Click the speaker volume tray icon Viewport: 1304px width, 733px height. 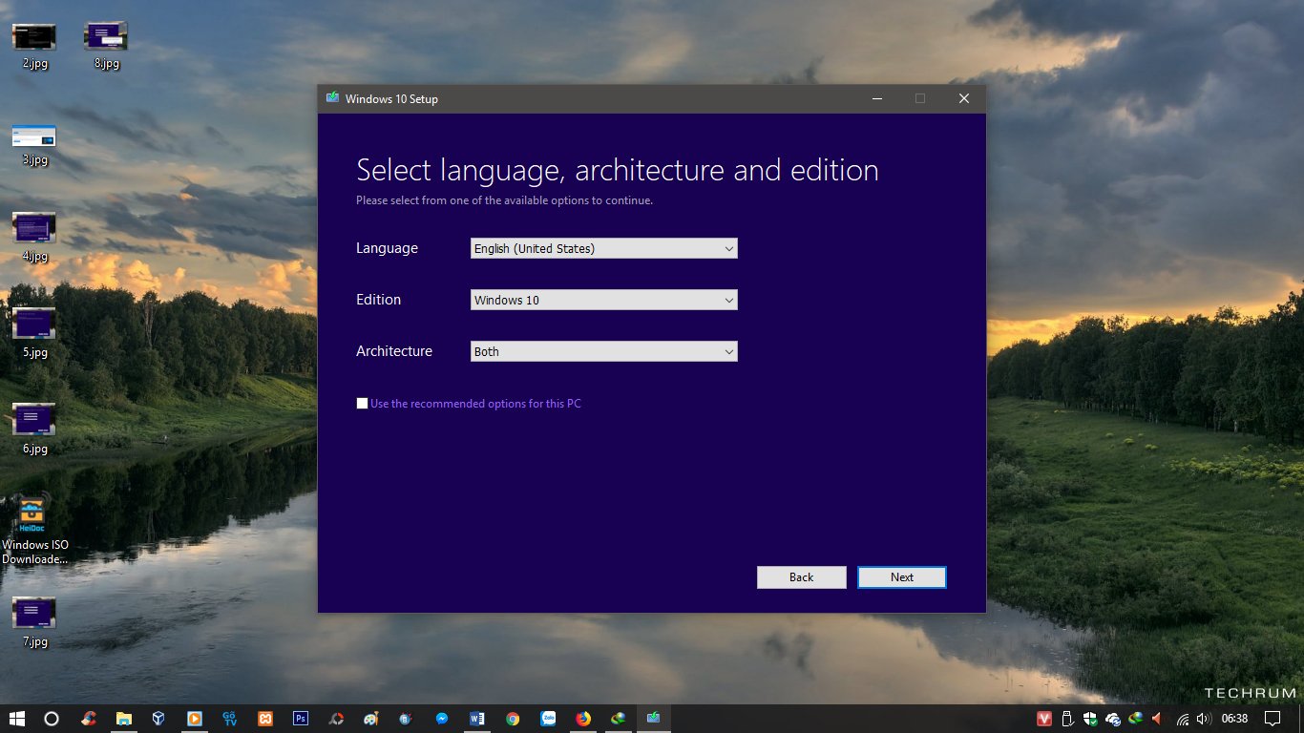click(x=1203, y=719)
